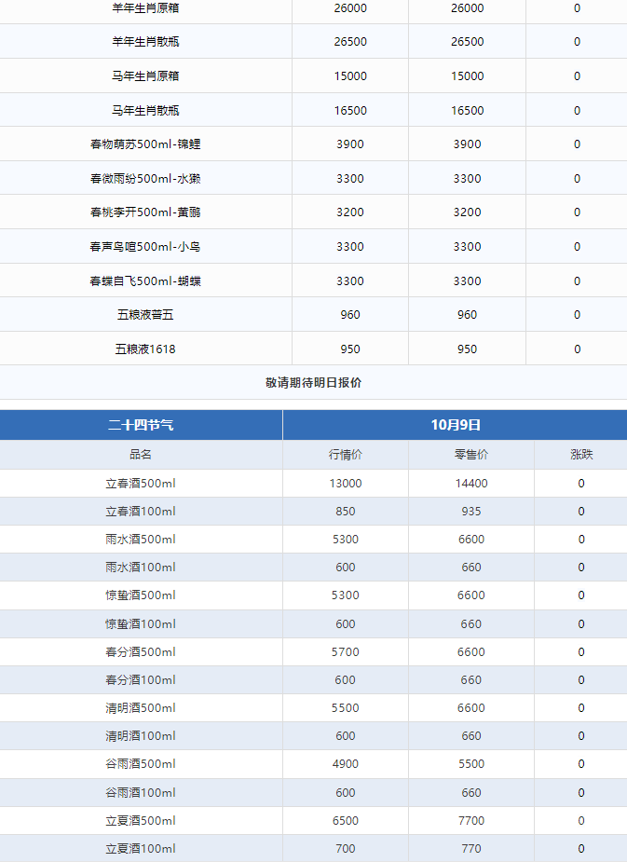
Task: Select the 春分酒100ml product name
Action: 141,680
